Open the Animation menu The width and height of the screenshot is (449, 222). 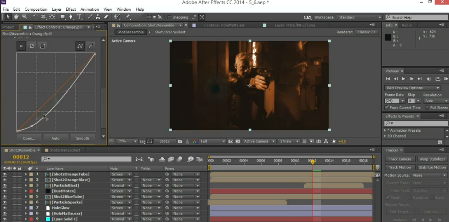click(x=89, y=9)
